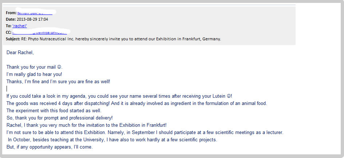Viewport: 344px width, 158px height.
Task: Click the line 'The goods was received 4 days'
Action: [137, 103]
